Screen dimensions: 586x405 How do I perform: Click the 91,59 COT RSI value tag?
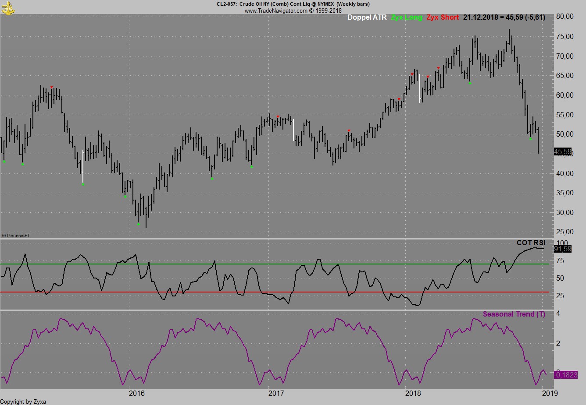(x=563, y=249)
